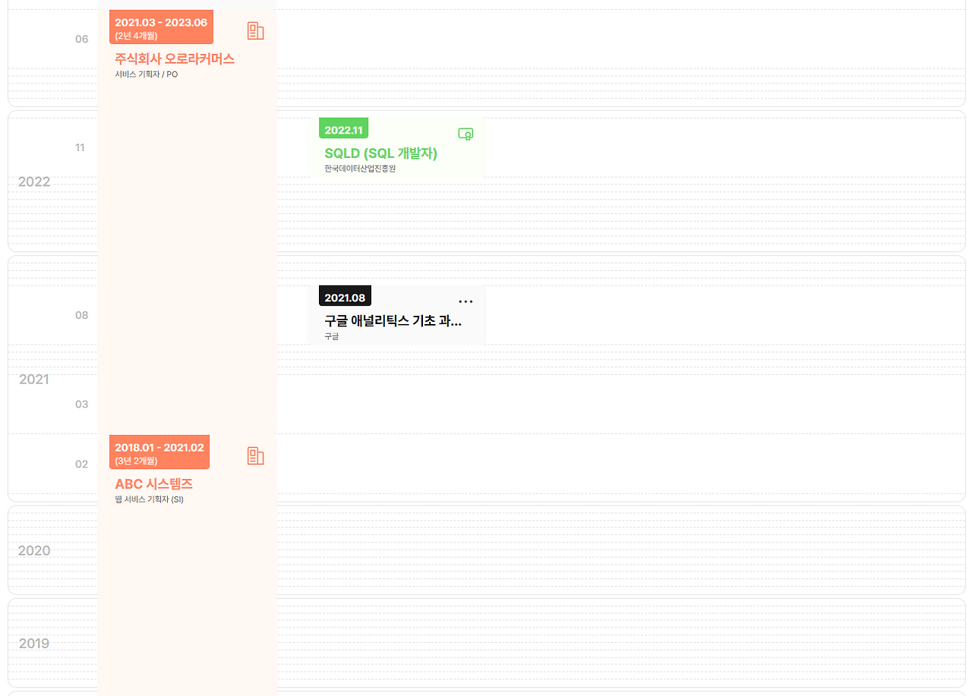This screenshot has width=972, height=696.
Task: Click the SQLD (SQL 개발자) certificate title
Action: (x=382, y=153)
